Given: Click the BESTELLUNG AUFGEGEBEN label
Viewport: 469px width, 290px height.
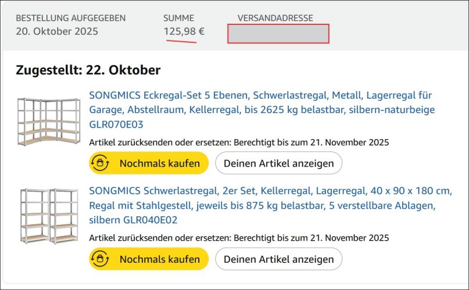Looking at the screenshot, I should point(70,18).
